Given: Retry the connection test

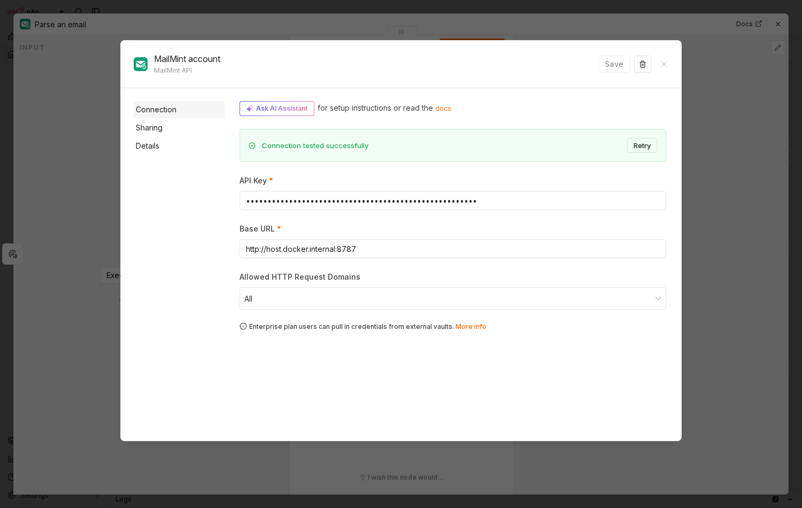Looking at the screenshot, I should 642,145.
